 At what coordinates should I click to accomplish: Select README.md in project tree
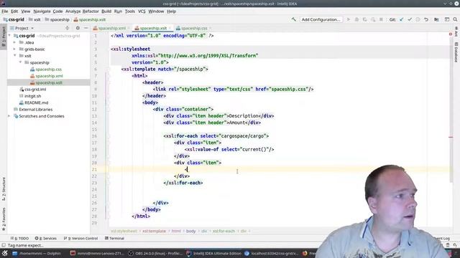click(x=36, y=102)
